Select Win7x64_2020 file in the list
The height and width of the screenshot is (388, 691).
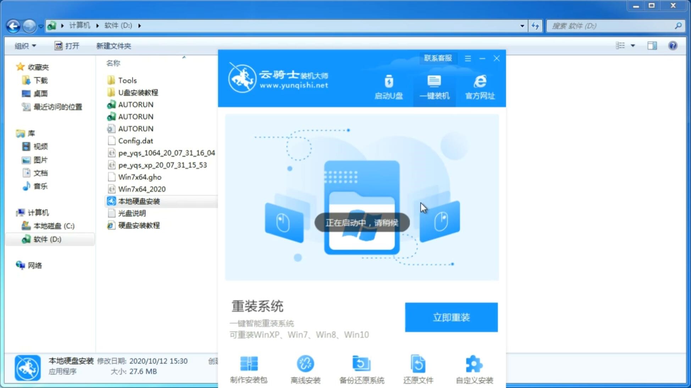[142, 189]
